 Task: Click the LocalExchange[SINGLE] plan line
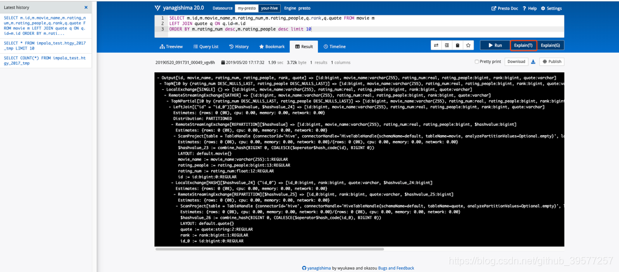pos(317,90)
